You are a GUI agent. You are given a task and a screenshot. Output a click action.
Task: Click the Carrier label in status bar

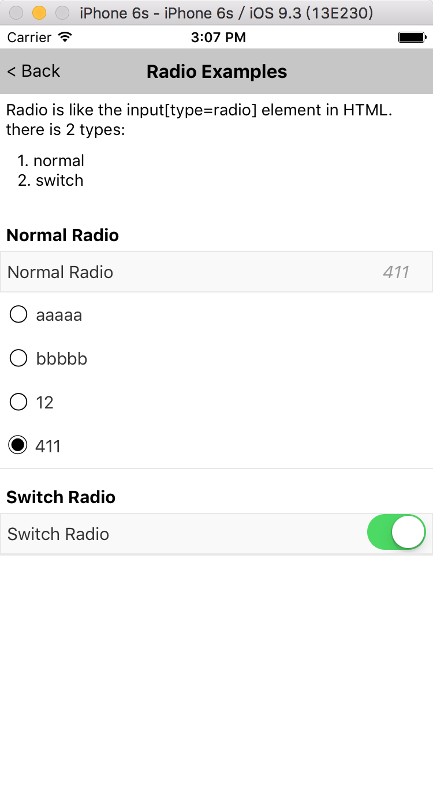pyautogui.click(x=29, y=37)
